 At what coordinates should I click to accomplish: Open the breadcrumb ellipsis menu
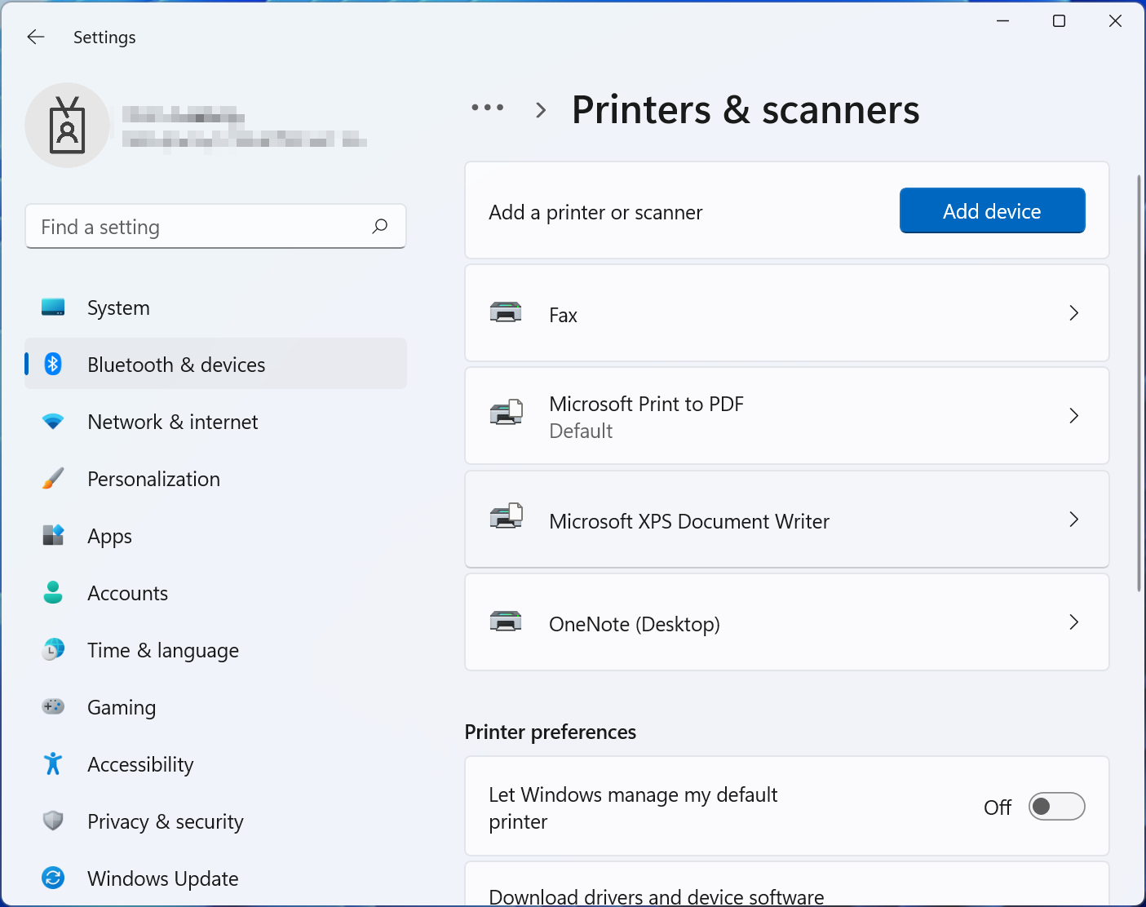488,108
